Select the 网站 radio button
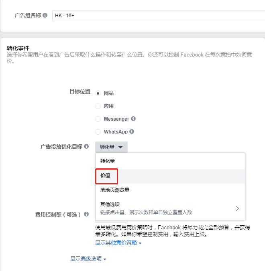Viewport: 265px width, 271px height. point(98,93)
